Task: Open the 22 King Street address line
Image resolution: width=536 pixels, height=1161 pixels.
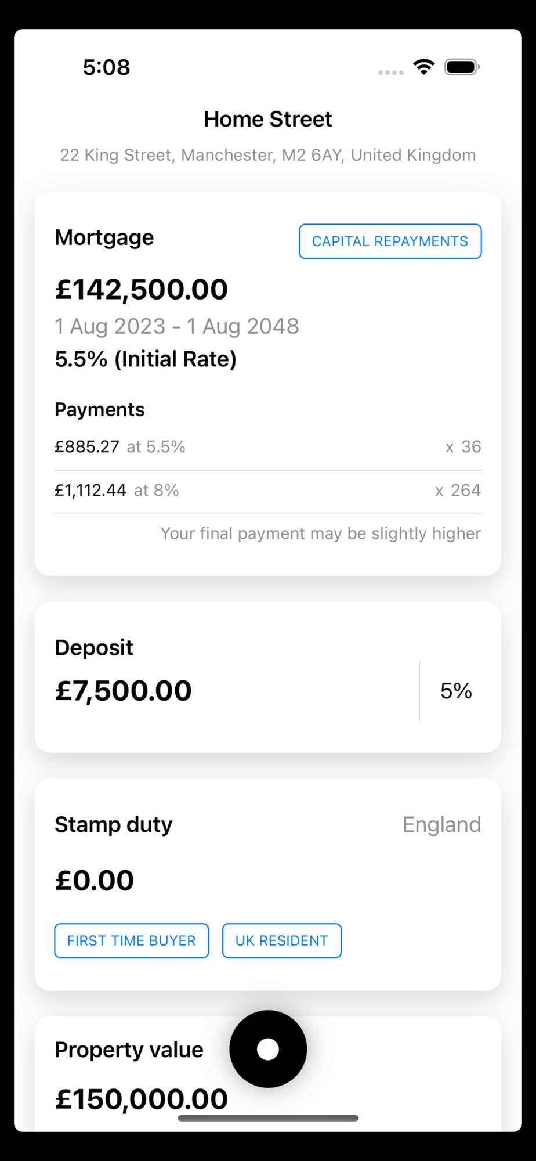Action: click(x=268, y=155)
